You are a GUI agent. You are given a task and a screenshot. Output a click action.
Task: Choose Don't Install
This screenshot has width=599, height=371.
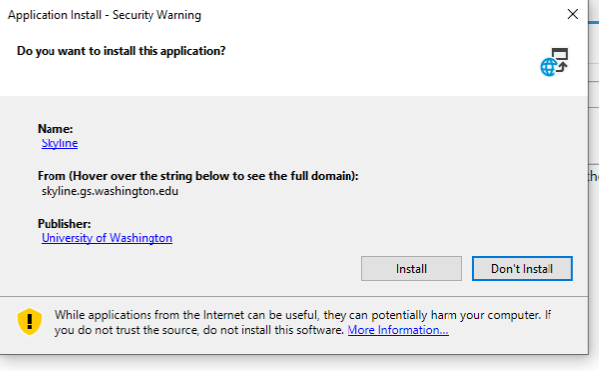[522, 269]
